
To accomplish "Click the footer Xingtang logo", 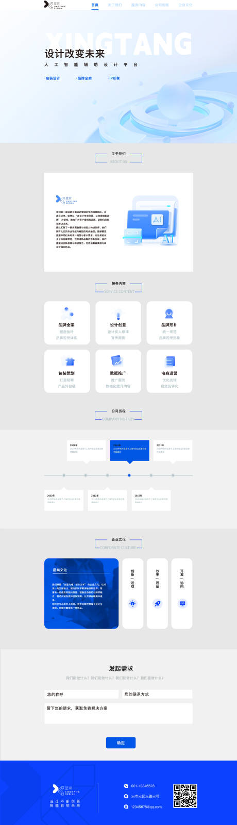I will 66,789.
